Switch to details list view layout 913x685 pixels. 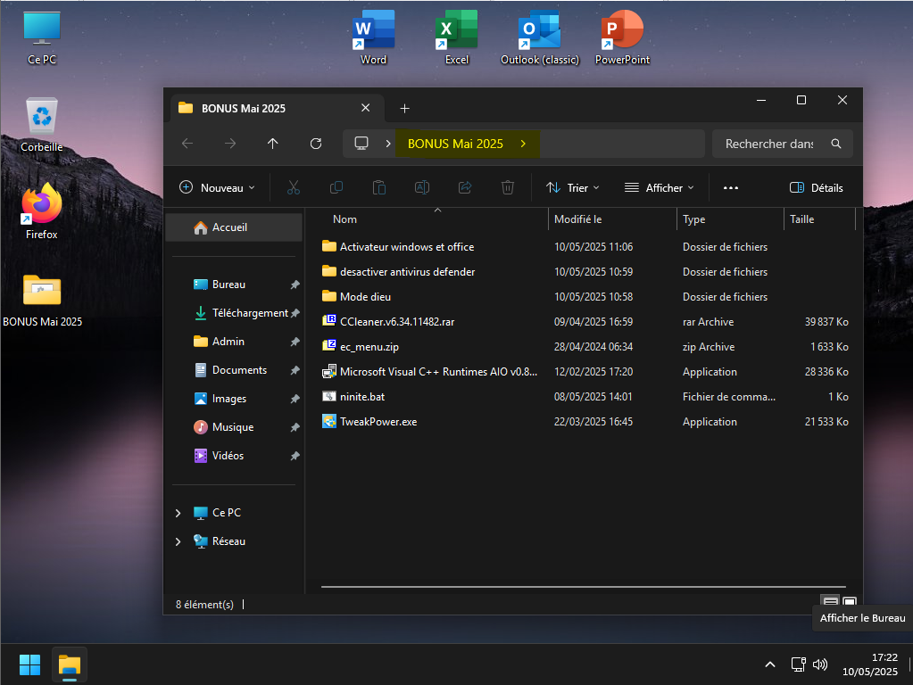click(831, 601)
